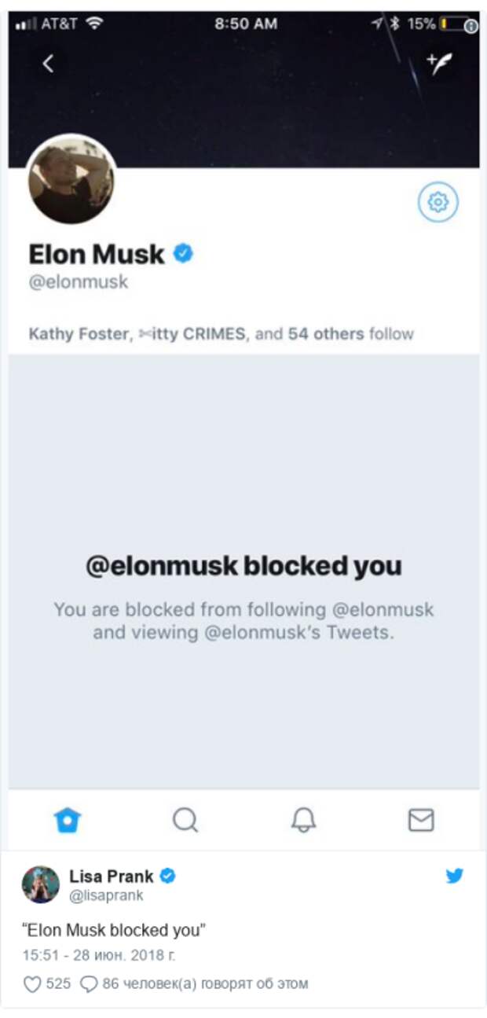Open the Messages envelope icon

421,821
